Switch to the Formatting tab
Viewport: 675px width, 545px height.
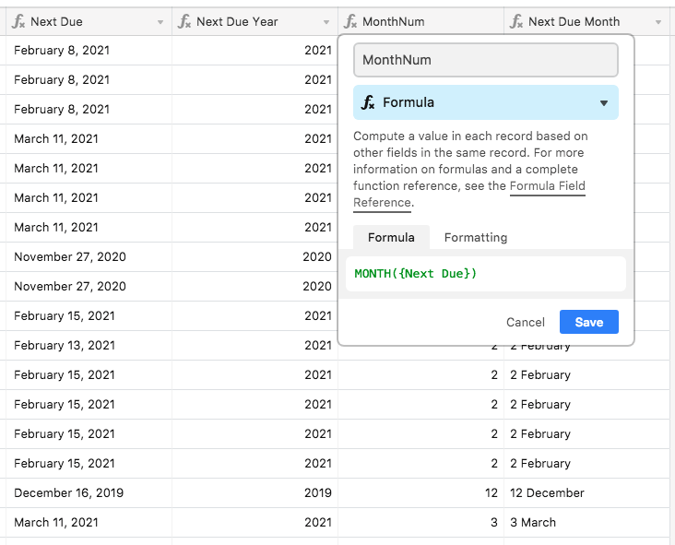point(476,237)
